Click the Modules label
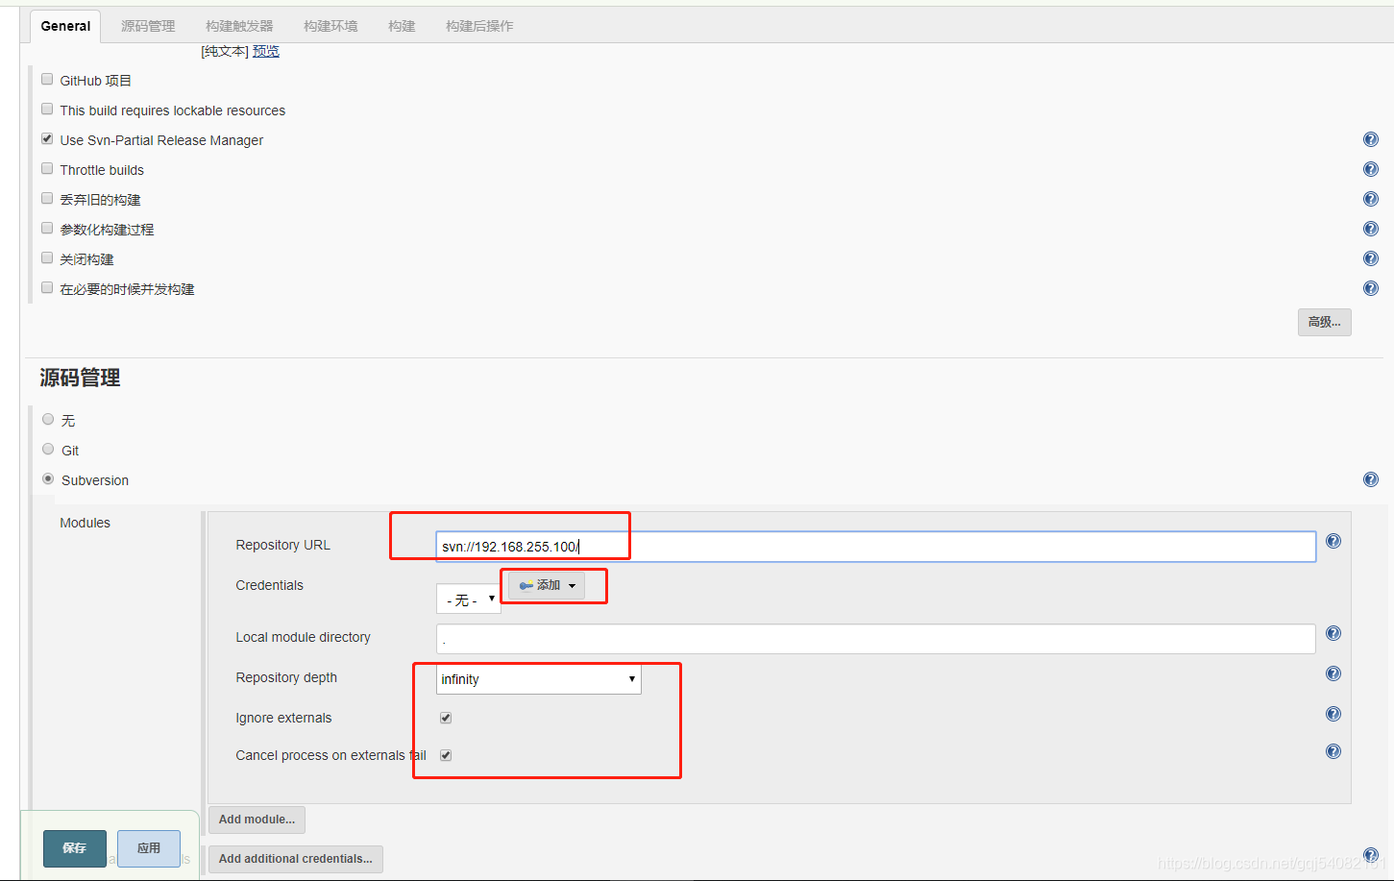This screenshot has width=1394, height=881. (86, 523)
